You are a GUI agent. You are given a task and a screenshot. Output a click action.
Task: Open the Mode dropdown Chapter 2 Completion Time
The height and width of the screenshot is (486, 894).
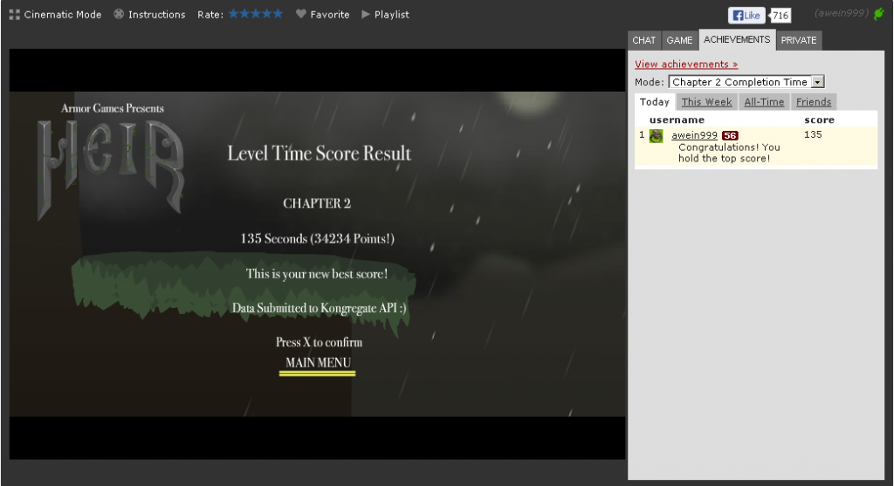click(746, 82)
